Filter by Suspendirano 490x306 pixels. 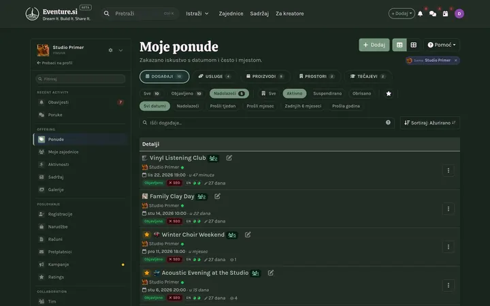(x=327, y=94)
